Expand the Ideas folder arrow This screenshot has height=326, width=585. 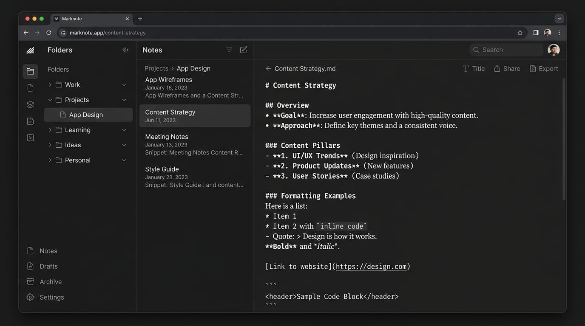click(x=50, y=145)
